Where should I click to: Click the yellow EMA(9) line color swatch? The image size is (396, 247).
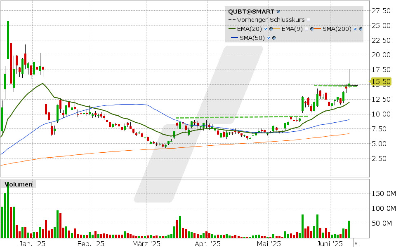(x=277, y=29)
